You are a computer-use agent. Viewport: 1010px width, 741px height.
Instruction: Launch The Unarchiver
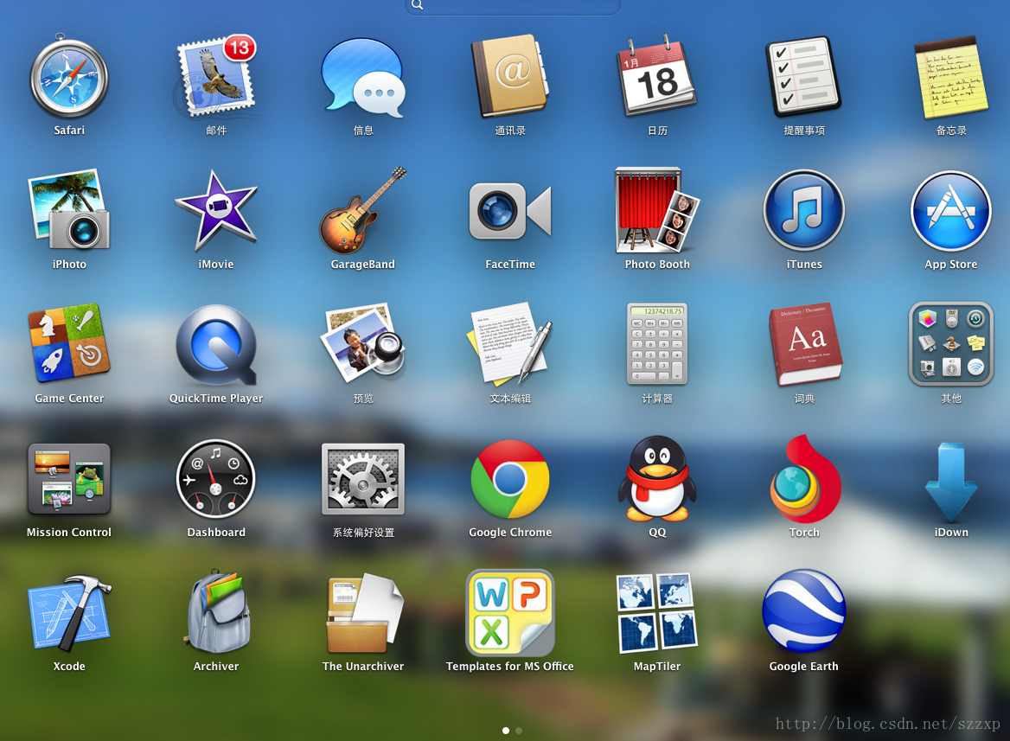363,612
